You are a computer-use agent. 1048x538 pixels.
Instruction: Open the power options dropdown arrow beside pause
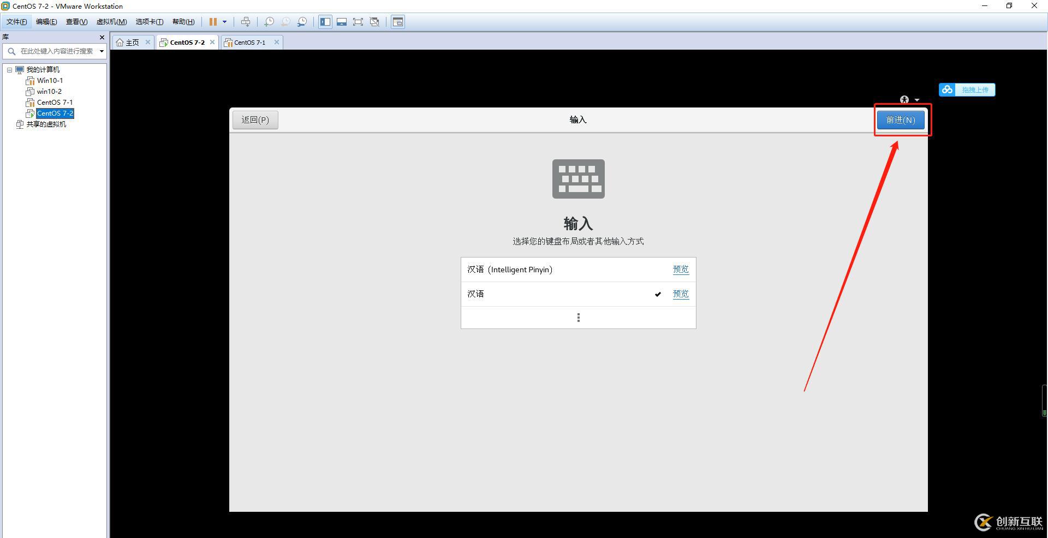click(224, 22)
